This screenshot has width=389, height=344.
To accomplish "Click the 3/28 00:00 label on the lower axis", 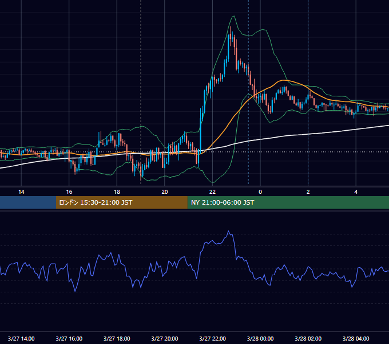I will pos(260,338).
